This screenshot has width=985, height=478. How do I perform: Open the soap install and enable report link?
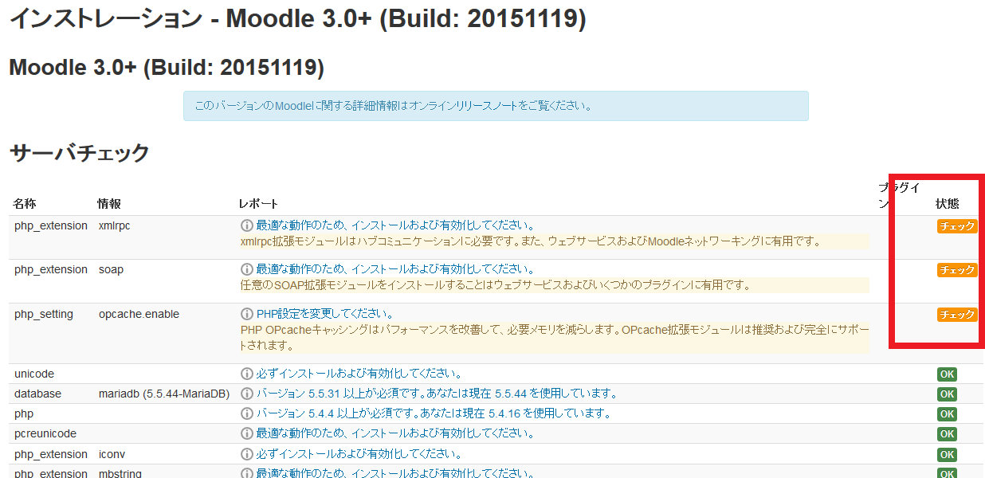click(x=395, y=269)
